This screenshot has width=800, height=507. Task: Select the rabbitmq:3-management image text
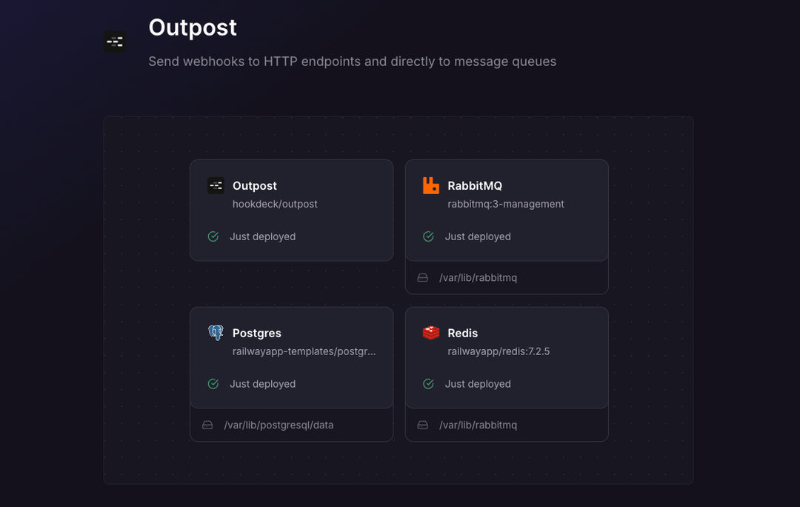(x=507, y=204)
